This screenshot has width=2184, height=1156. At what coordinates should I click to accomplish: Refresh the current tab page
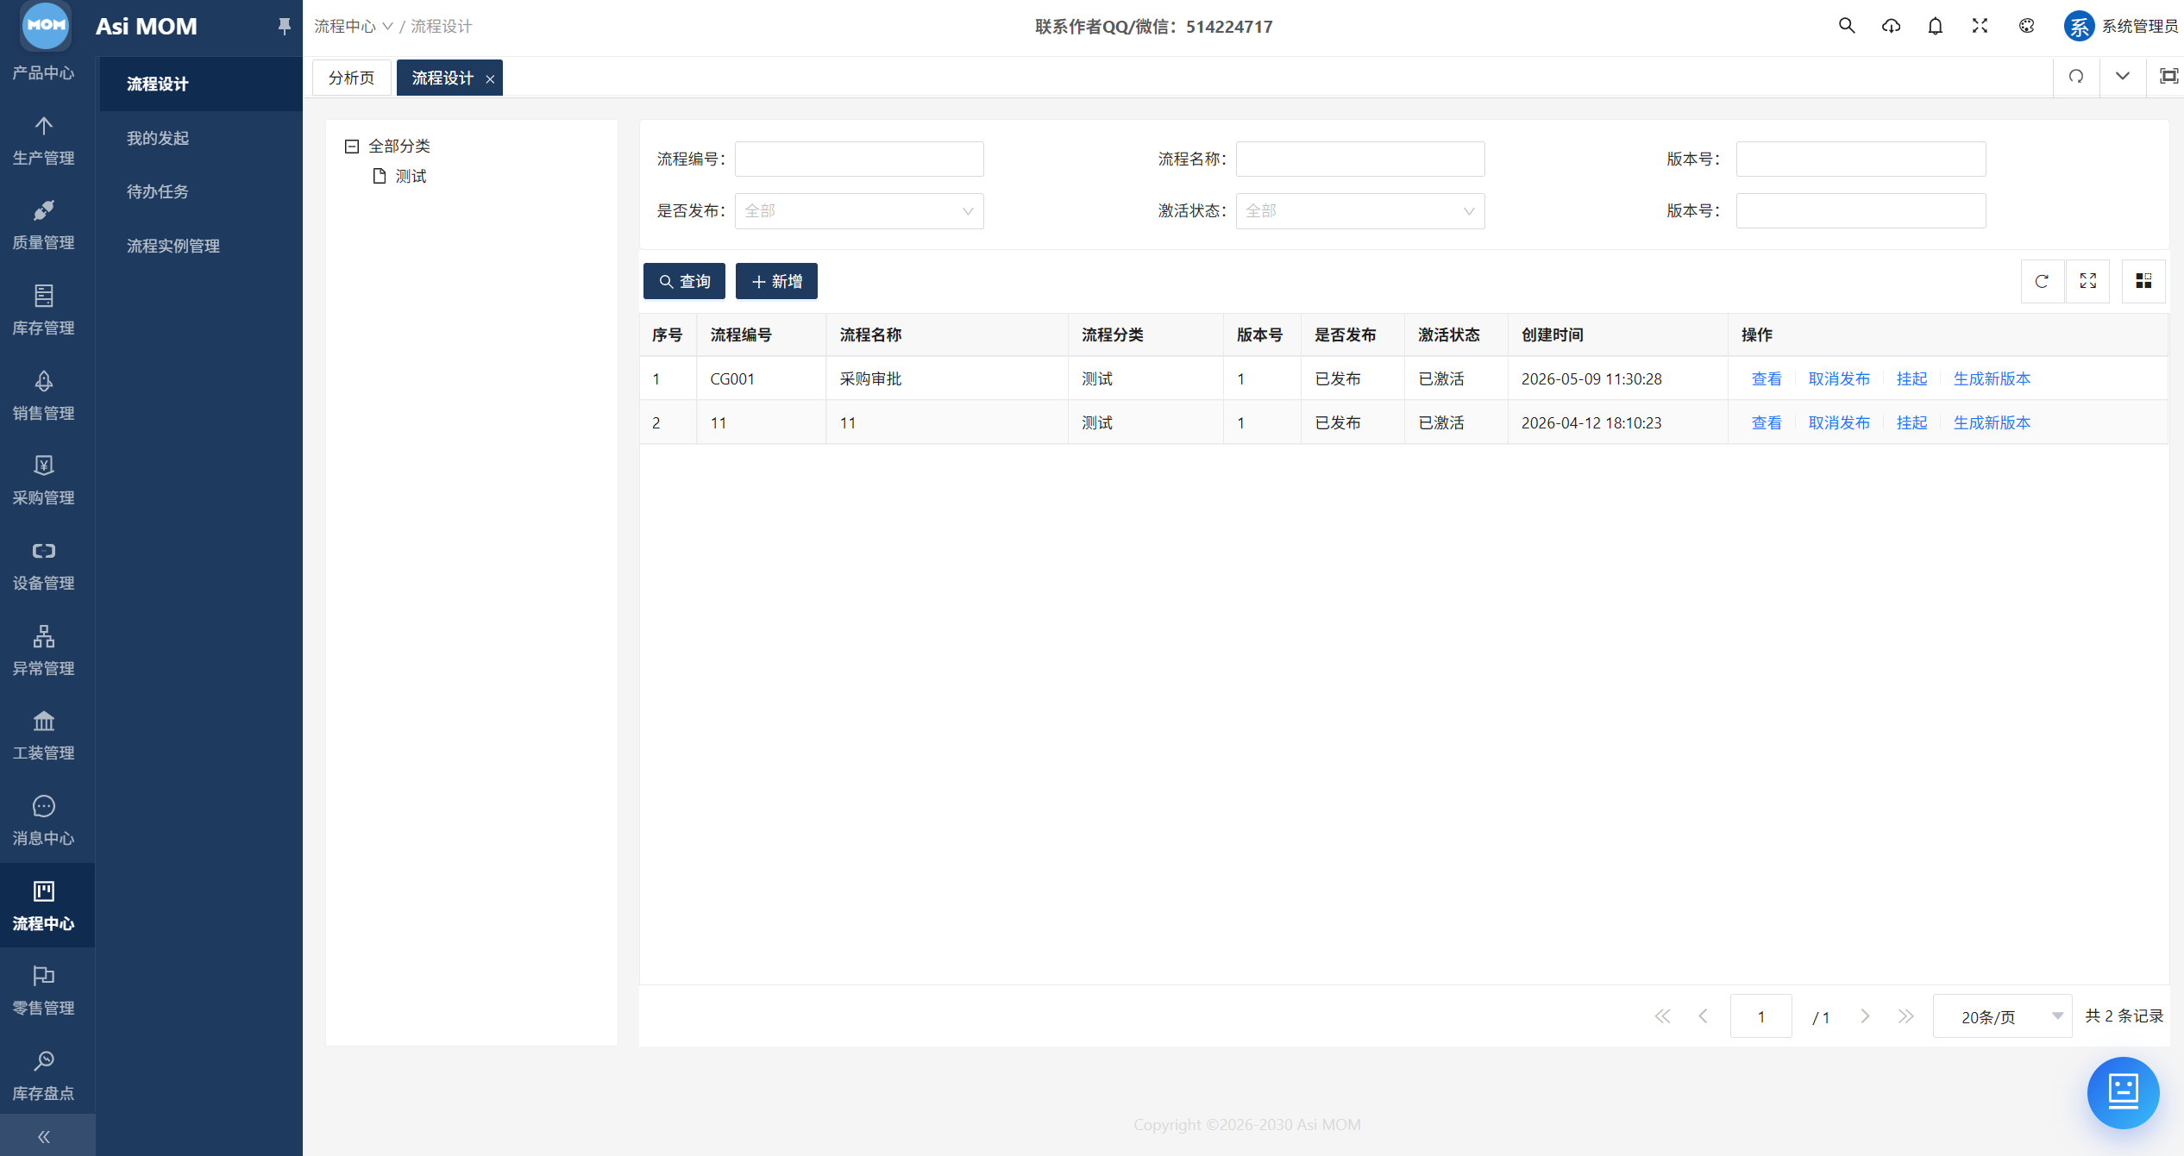coord(2076,77)
